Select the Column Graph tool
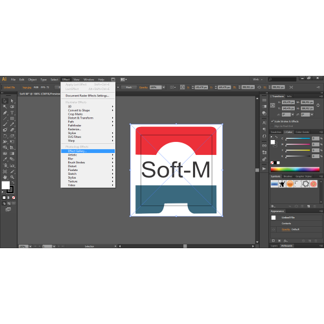Screen dimensions: 324x324 click(x=12, y=166)
